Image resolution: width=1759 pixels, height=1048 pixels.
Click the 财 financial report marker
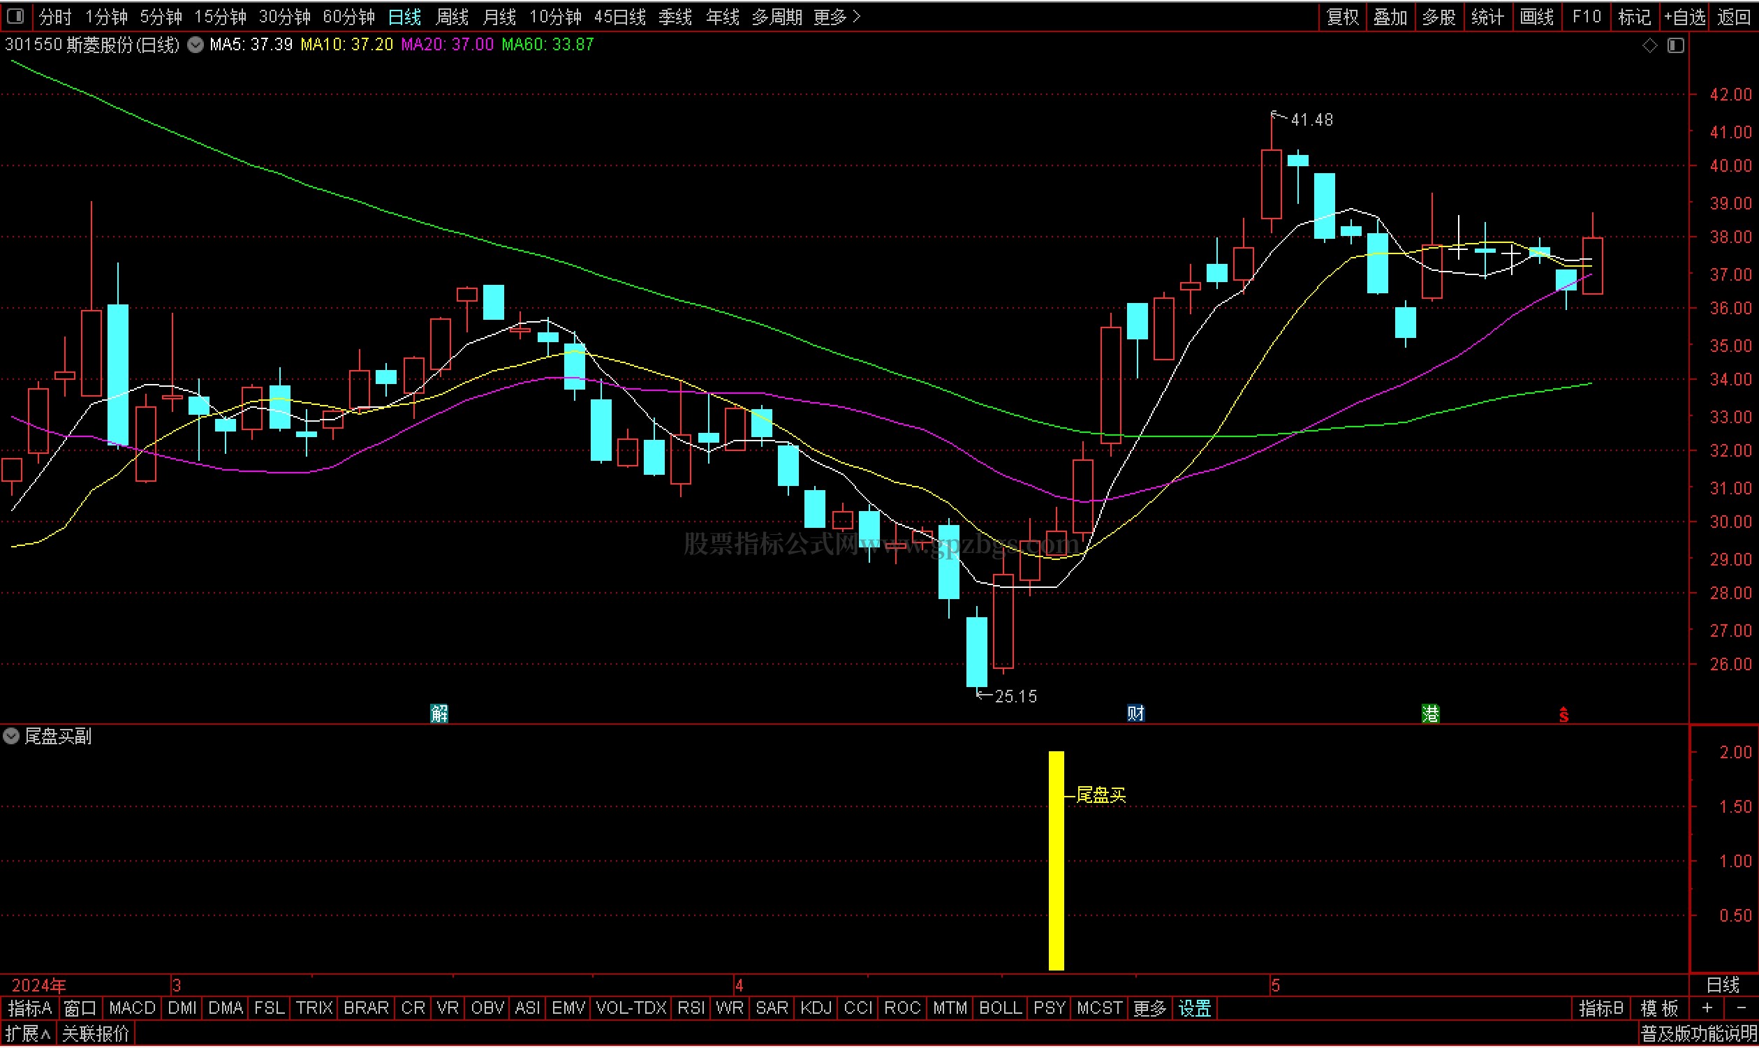[x=1135, y=714]
